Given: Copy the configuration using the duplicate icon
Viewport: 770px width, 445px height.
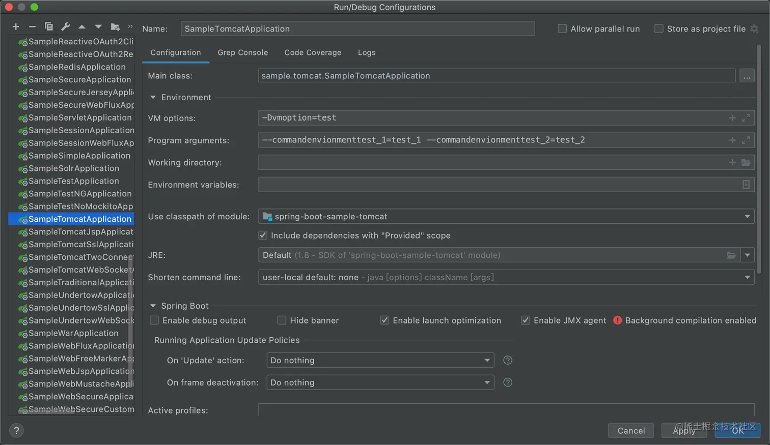Looking at the screenshot, I should pyautogui.click(x=49, y=26).
